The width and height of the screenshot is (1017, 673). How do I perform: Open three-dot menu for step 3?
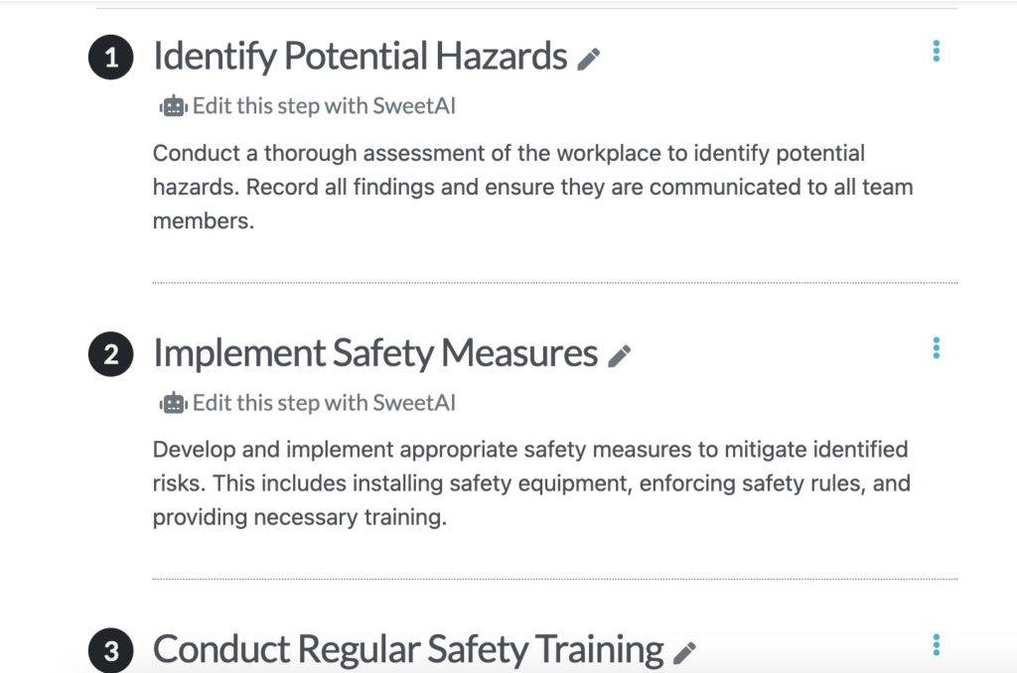pos(936,645)
